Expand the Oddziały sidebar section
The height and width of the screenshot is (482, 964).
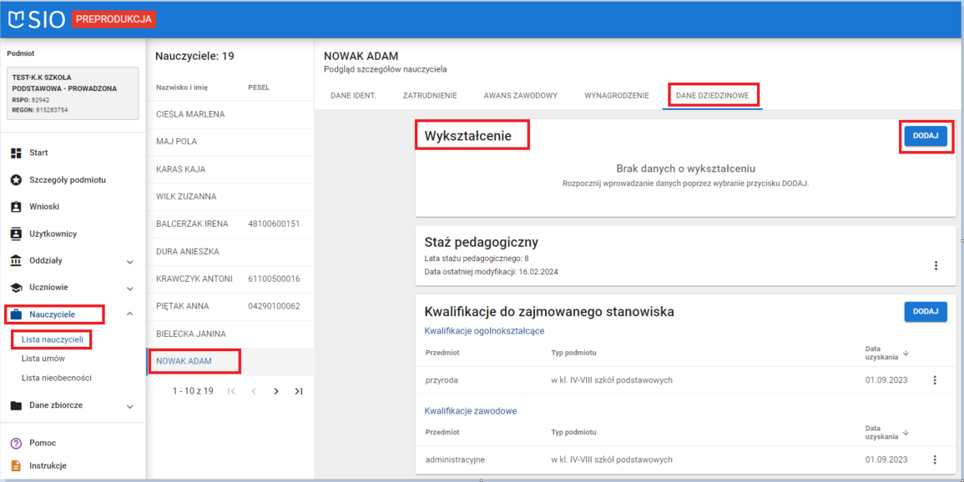tap(129, 261)
